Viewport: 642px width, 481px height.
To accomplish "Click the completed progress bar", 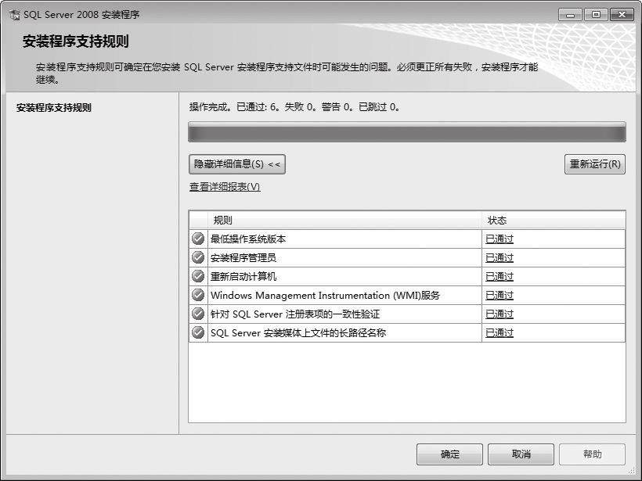I will (x=407, y=132).
